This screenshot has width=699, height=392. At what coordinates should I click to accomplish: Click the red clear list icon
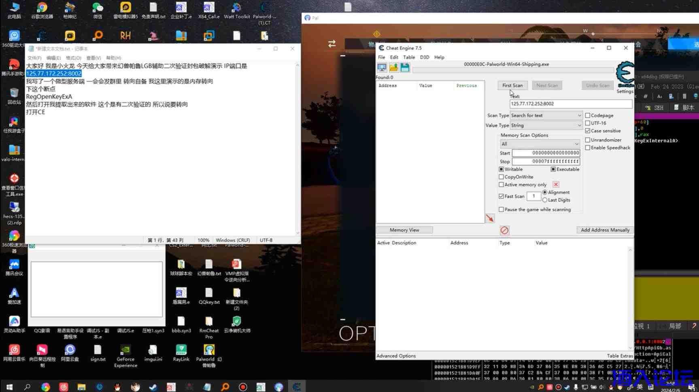click(504, 230)
